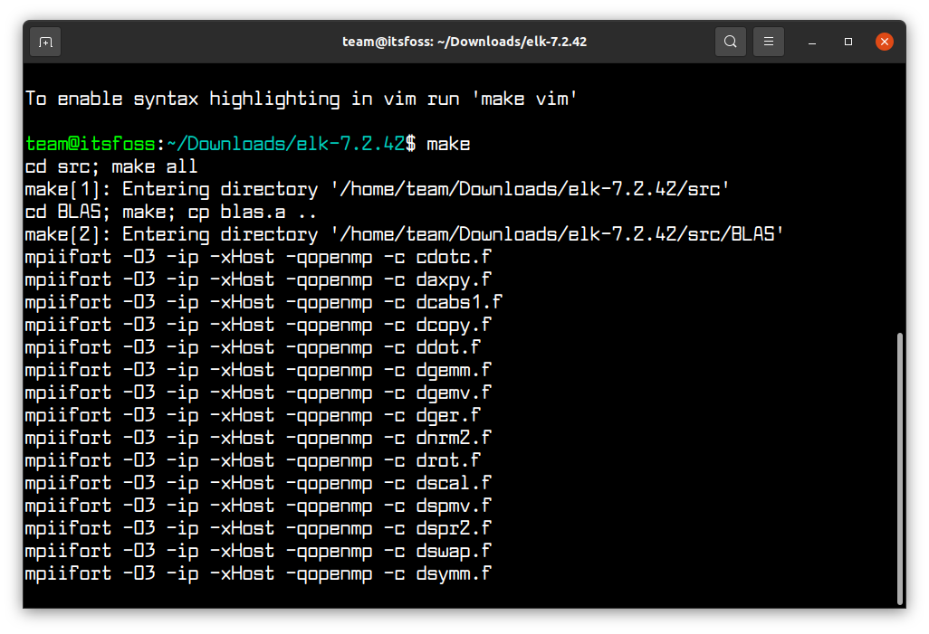This screenshot has width=929, height=634.
Task: Select the mpiifort command text on the first compile line
Action: (67, 257)
